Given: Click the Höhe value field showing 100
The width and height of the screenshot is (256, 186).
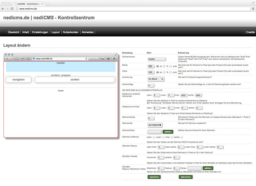Looking at the screenshot, I should point(151,72).
